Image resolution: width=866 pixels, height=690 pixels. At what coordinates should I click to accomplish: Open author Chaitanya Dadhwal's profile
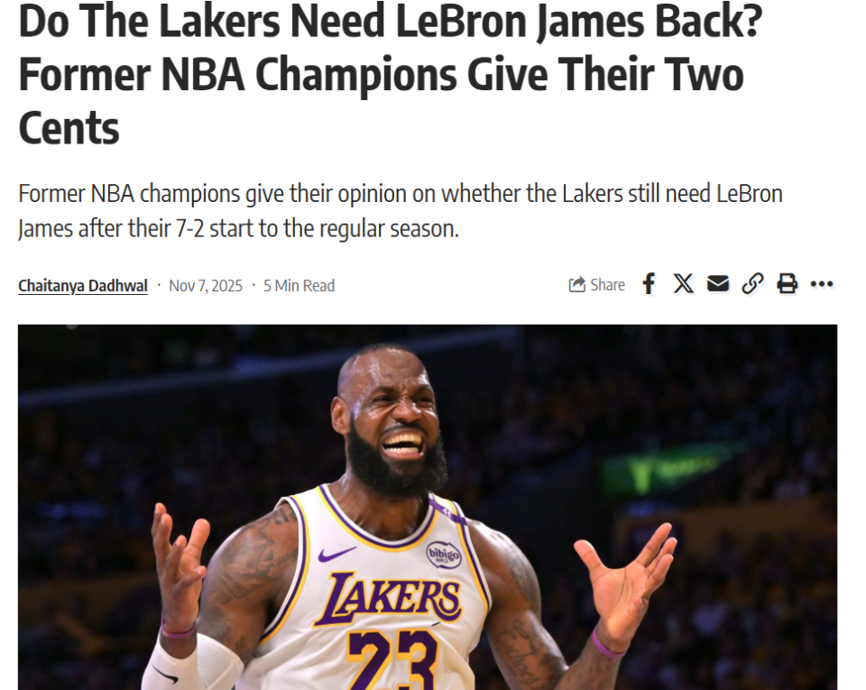click(x=83, y=286)
